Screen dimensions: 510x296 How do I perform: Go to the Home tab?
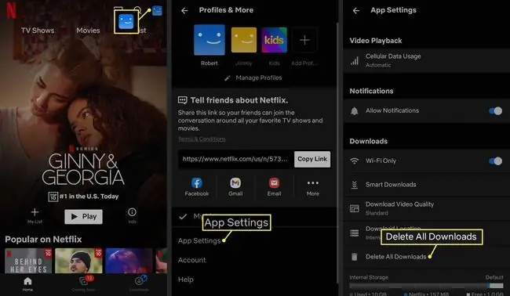[27, 284]
